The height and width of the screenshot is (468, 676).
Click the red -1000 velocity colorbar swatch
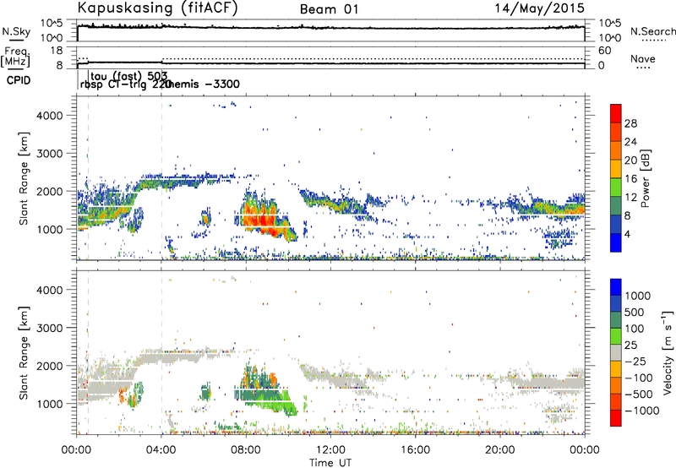click(x=616, y=418)
